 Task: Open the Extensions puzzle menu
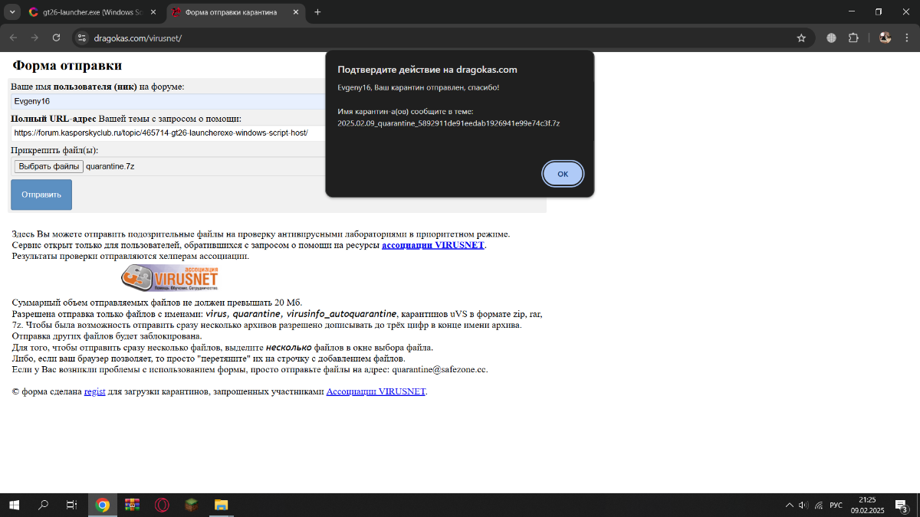point(853,38)
